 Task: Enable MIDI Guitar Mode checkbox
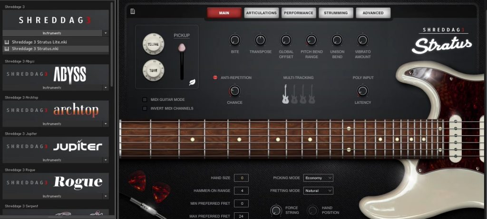[145, 100]
